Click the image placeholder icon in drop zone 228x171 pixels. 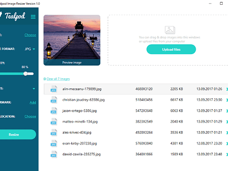[x=170, y=30]
